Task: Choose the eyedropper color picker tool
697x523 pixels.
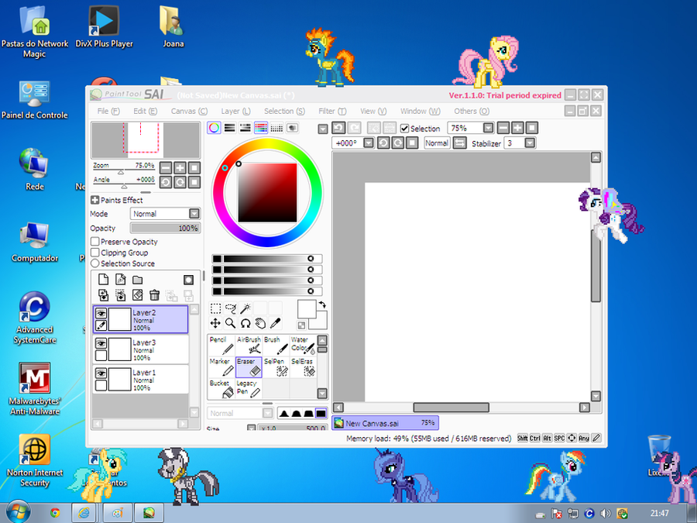Action: click(276, 323)
